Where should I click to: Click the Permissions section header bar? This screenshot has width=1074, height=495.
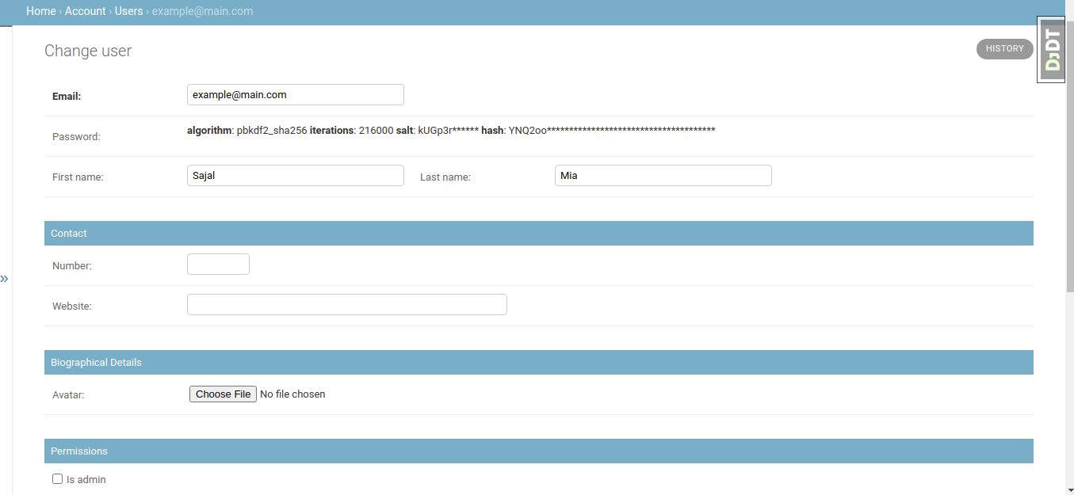coord(539,451)
